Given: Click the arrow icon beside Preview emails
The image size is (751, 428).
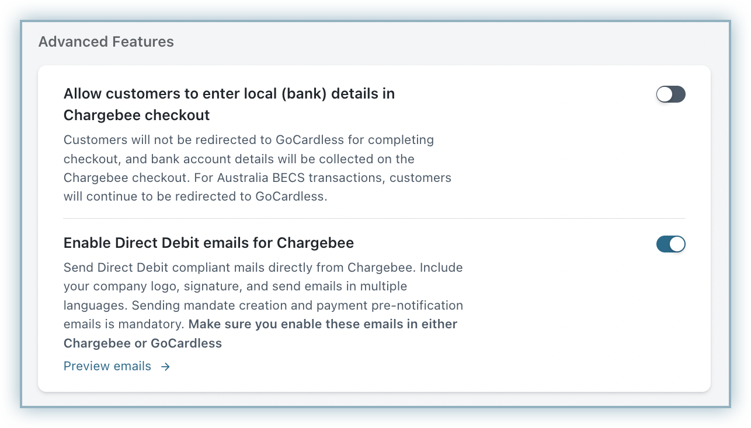Looking at the screenshot, I should tap(166, 367).
